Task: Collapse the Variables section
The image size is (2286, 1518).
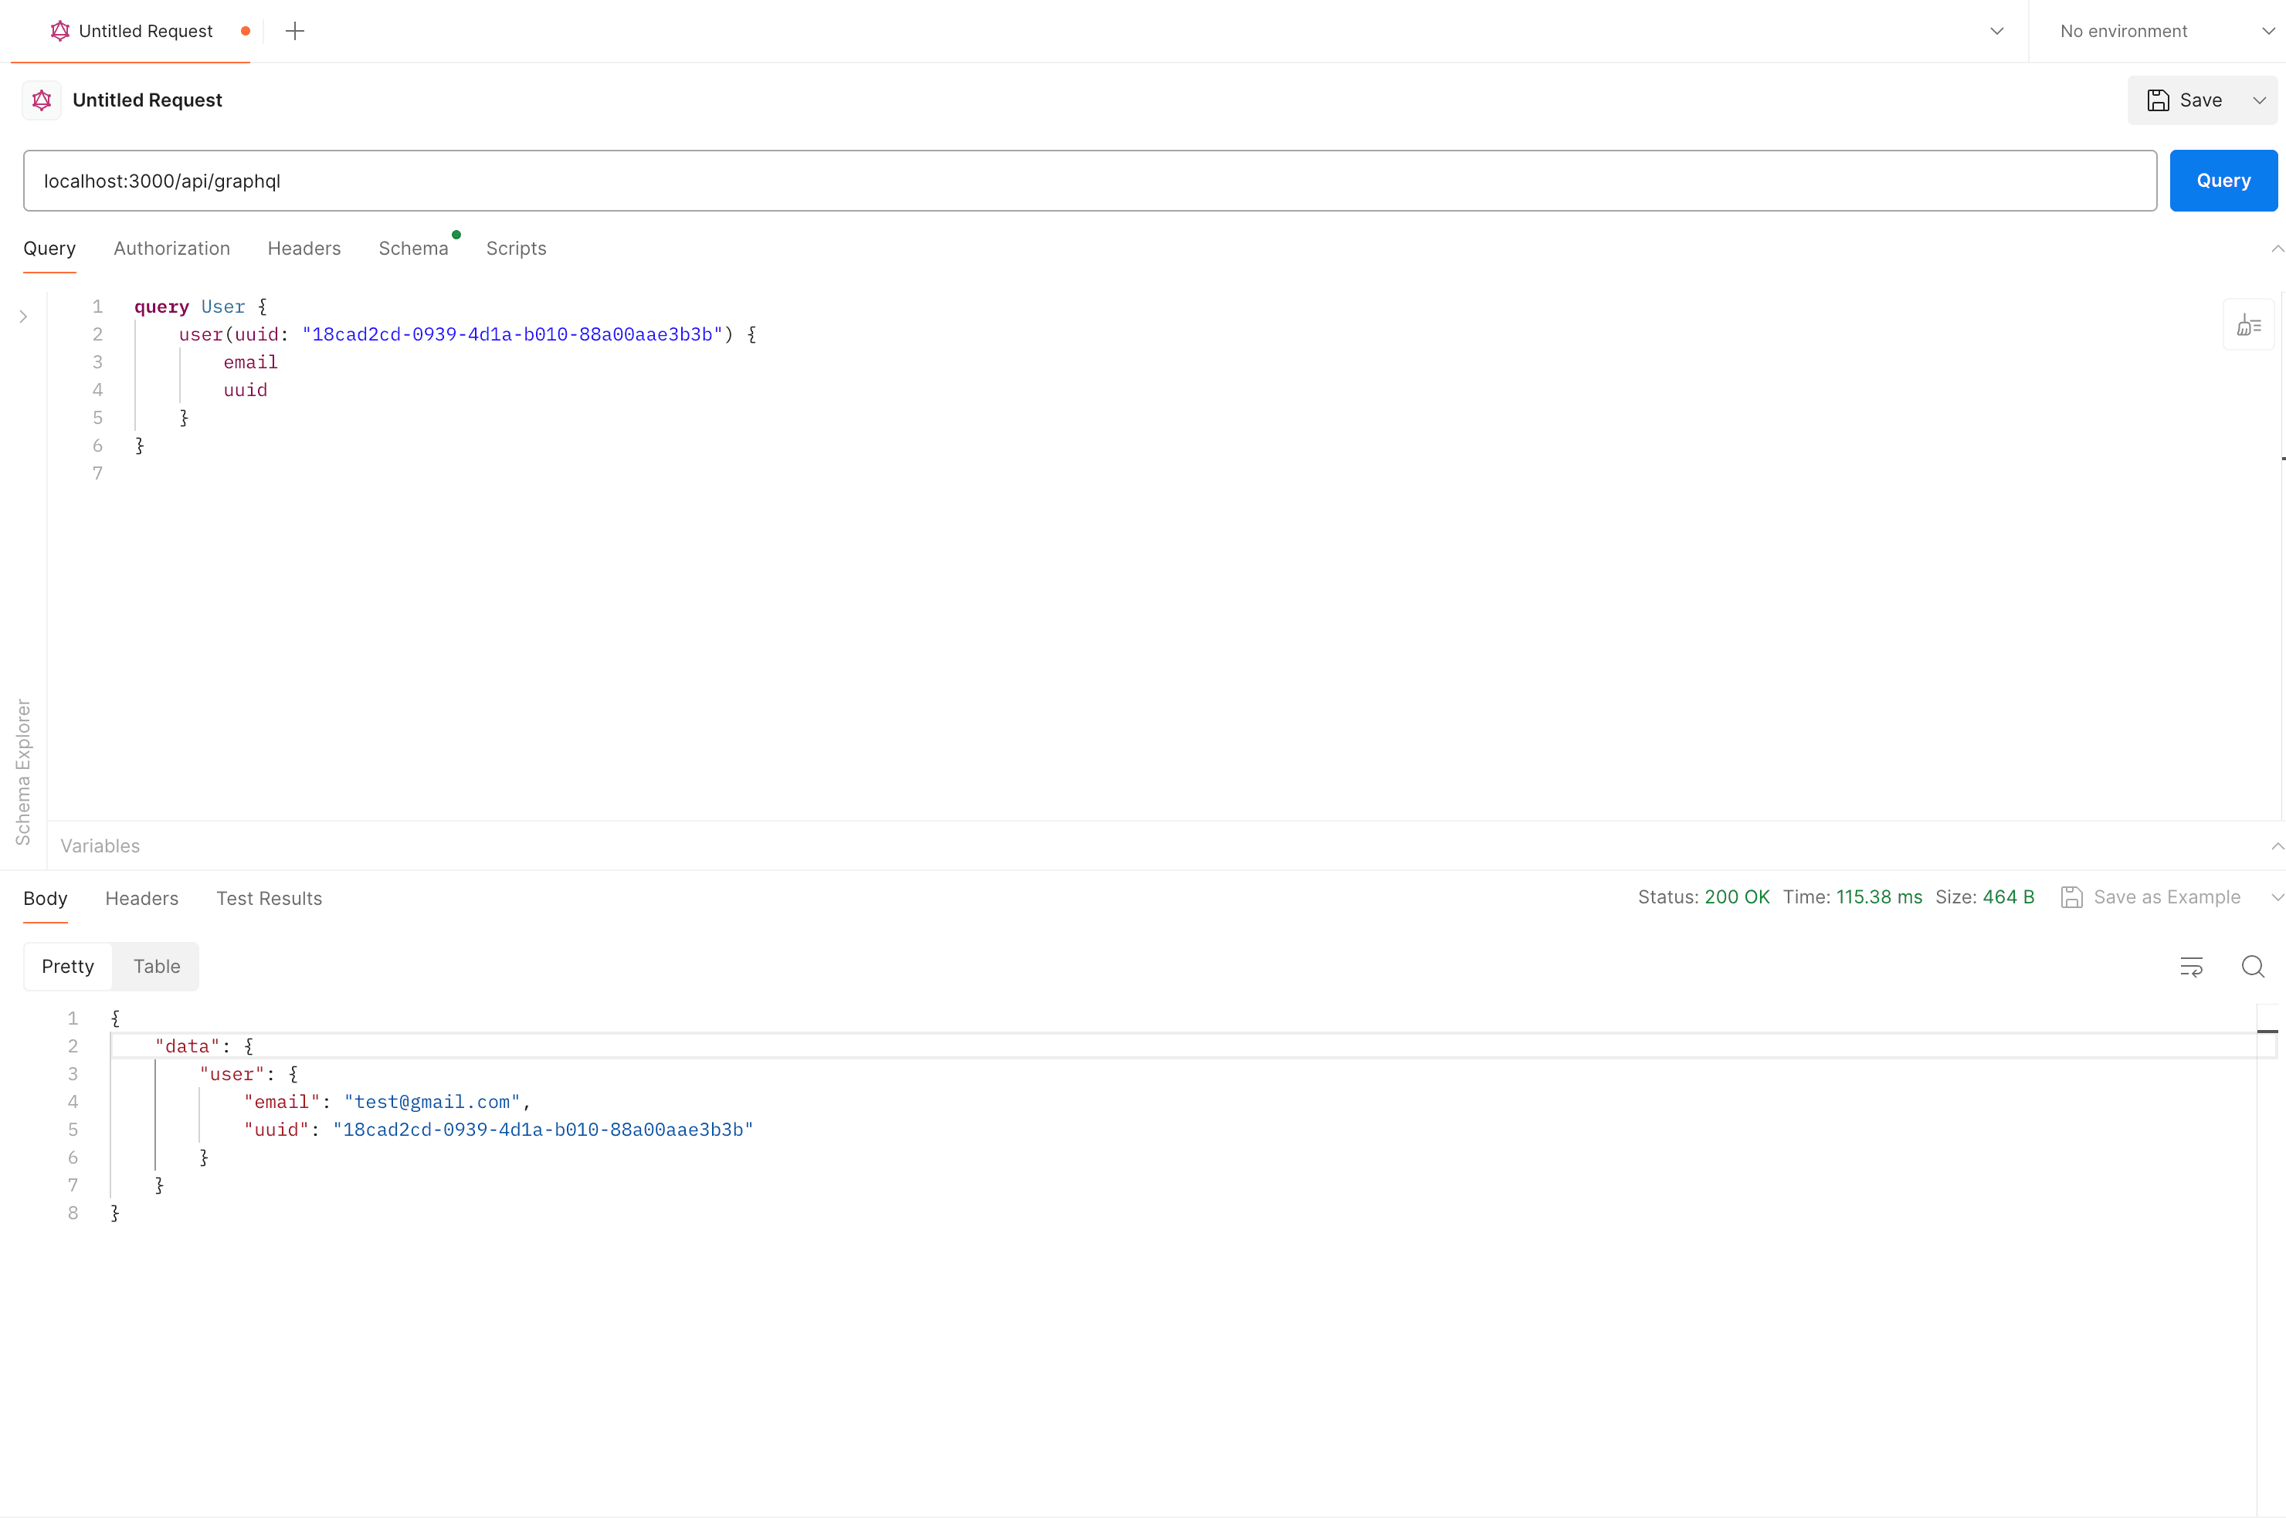Action: 2278,846
